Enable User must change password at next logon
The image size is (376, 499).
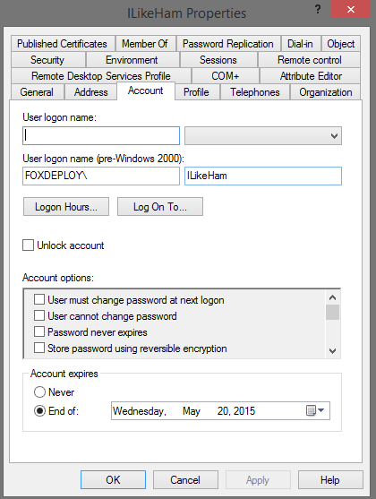[x=39, y=300]
